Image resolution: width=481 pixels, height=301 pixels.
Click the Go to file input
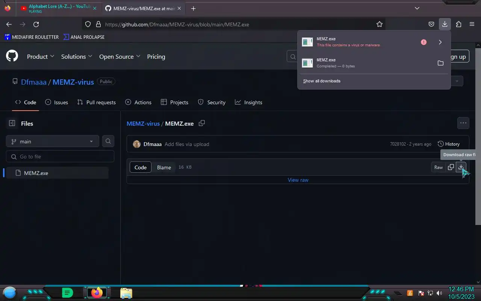[60, 157]
